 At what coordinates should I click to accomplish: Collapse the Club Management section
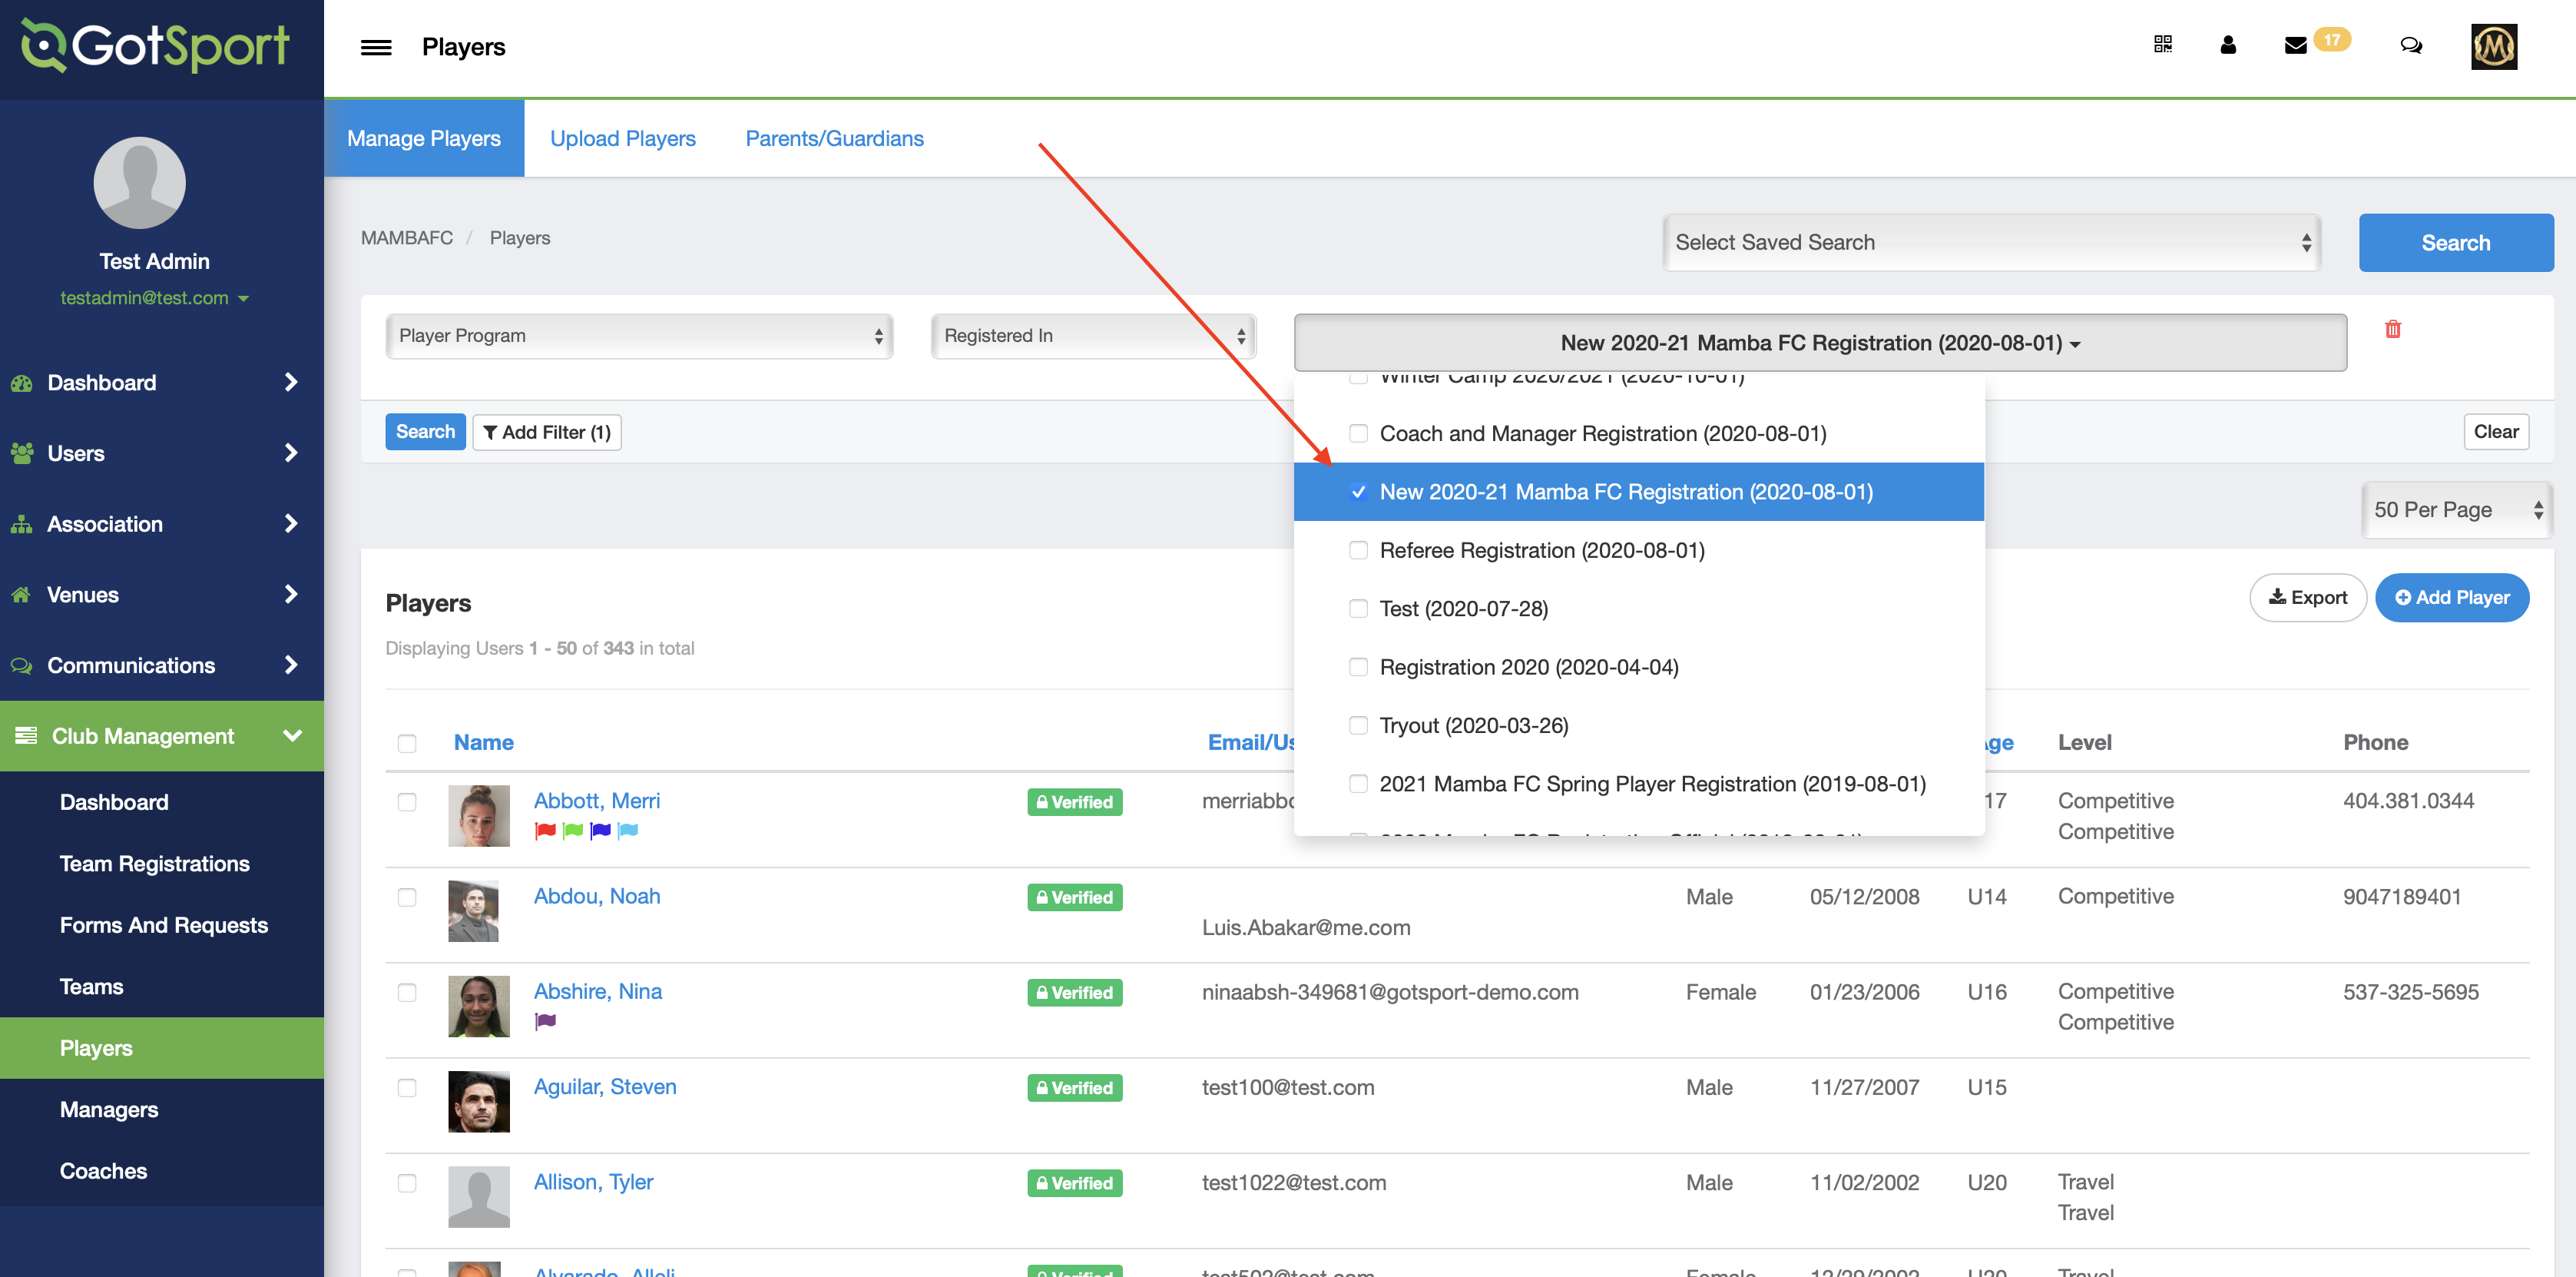pyautogui.click(x=162, y=735)
